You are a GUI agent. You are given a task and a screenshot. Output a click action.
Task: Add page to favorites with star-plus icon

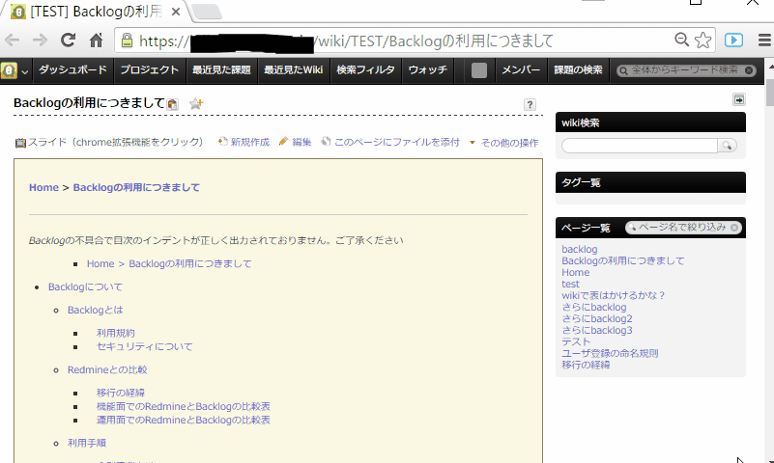point(196,103)
